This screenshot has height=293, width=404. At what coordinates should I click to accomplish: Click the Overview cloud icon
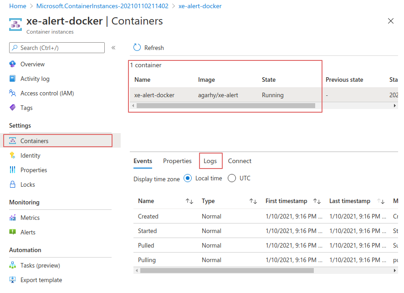tap(12, 64)
